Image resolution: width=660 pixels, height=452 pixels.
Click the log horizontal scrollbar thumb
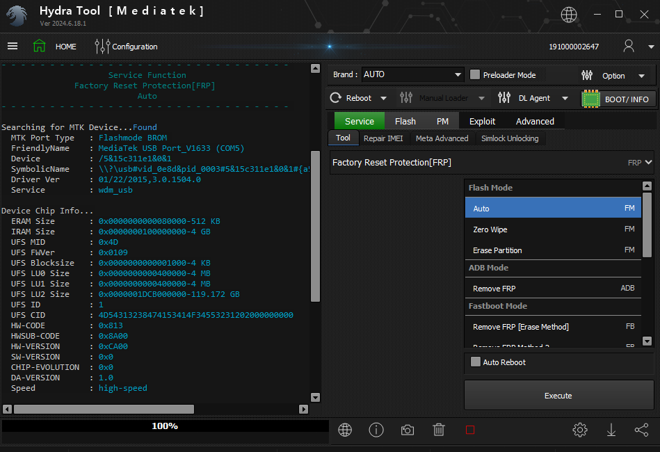tap(104, 409)
